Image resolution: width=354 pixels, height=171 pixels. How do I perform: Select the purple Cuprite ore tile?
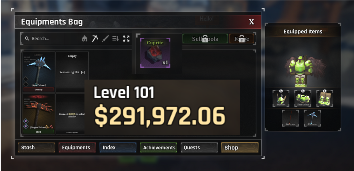point(155,53)
